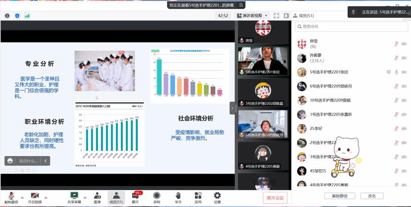This screenshot has height=207, width=411.
Task: Open the 演讲者视图 view dropdown
Action: (255, 16)
